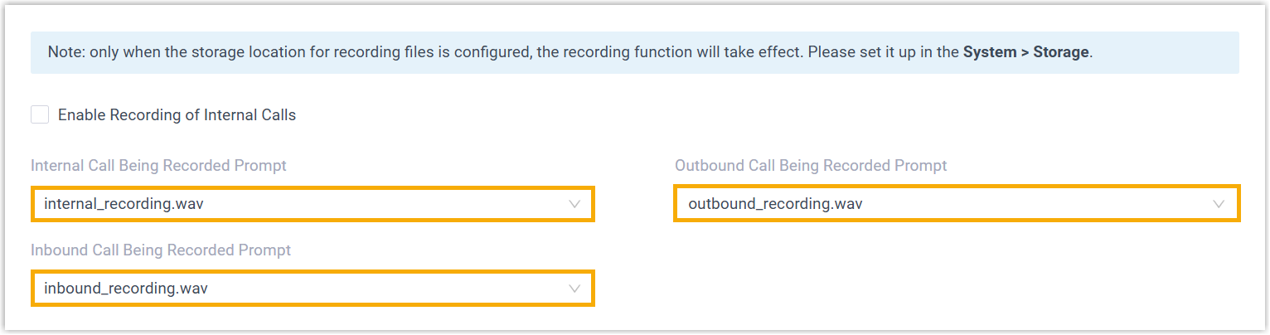Click the 'Inbound Call Being Recorded Prompt' label
The image size is (1270, 335).
(x=161, y=250)
